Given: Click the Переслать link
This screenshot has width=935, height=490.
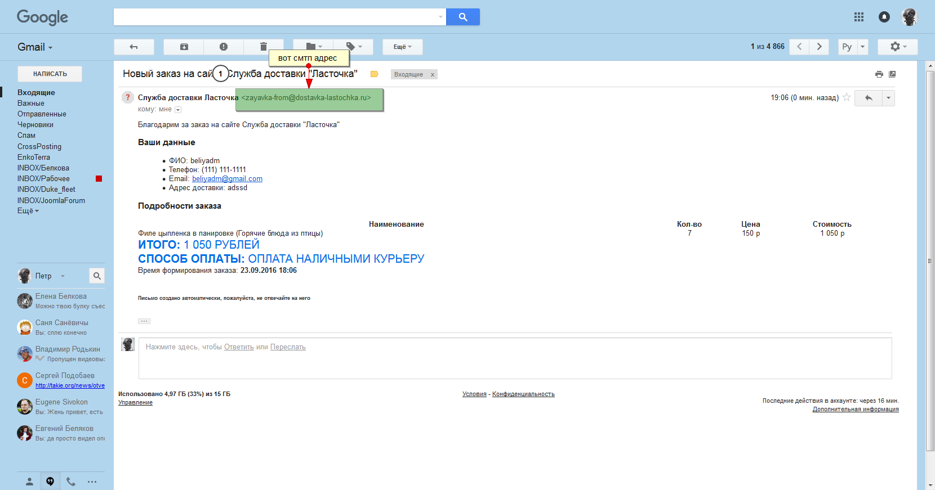Looking at the screenshot, I should tap(288, 347).
